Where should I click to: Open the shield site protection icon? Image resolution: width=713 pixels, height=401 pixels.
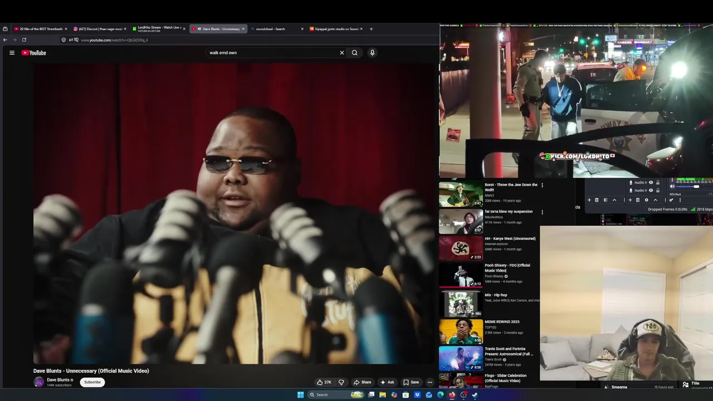64,40
